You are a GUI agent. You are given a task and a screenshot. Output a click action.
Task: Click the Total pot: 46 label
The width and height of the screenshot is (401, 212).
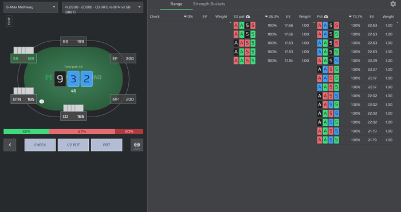pos(73,67)
